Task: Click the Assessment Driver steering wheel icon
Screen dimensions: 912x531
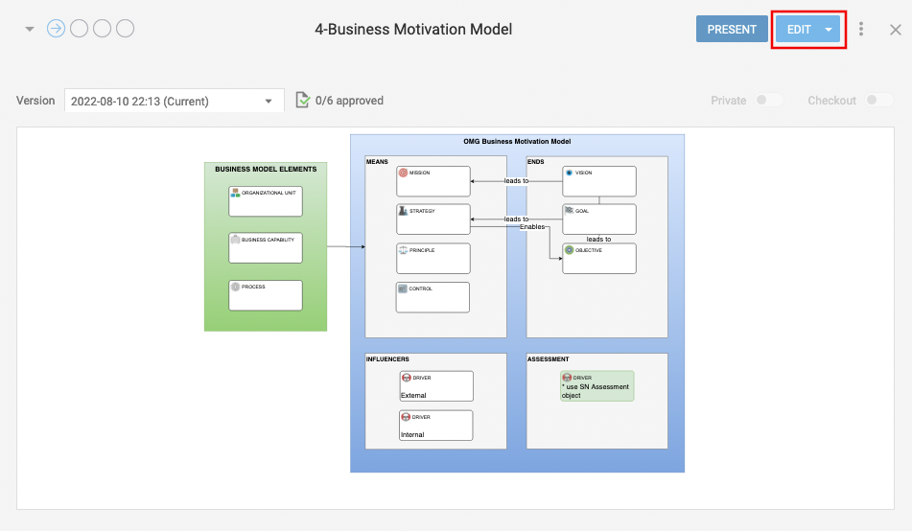Action: click(567, 378)
